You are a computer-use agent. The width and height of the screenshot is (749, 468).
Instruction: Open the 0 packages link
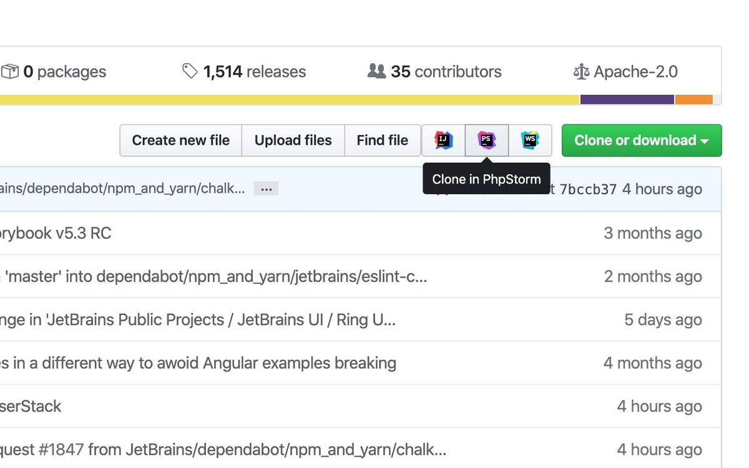64,72
